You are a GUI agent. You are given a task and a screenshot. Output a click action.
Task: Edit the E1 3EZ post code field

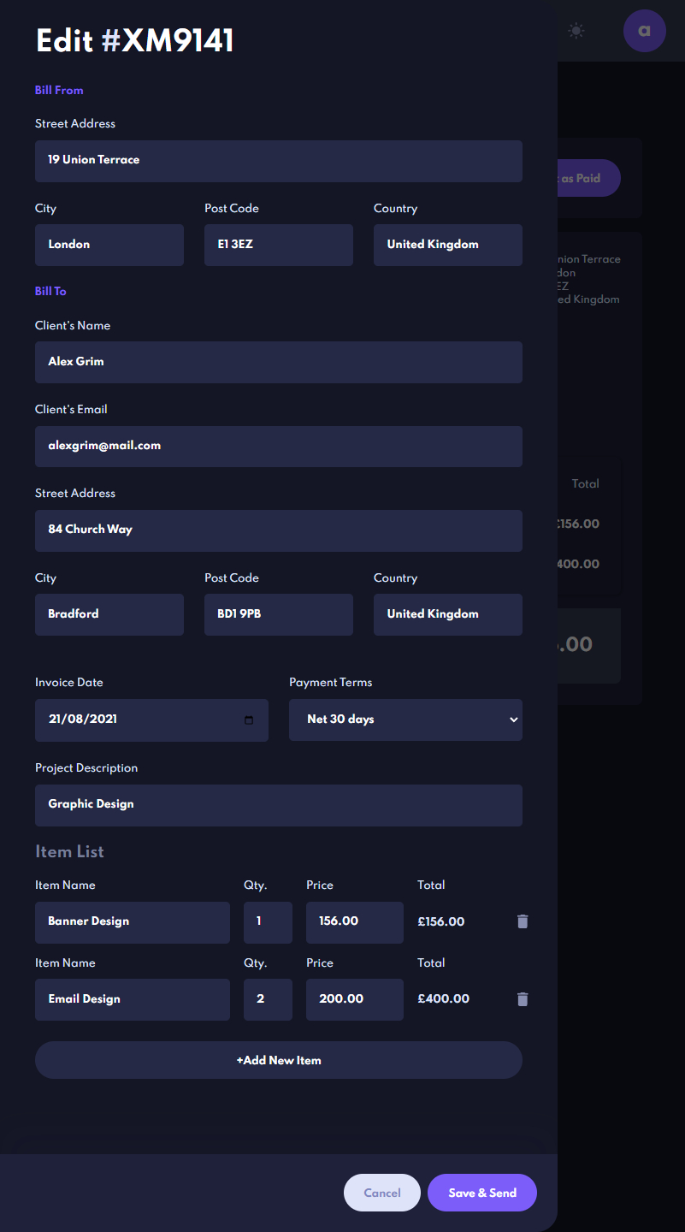(278, 245)
